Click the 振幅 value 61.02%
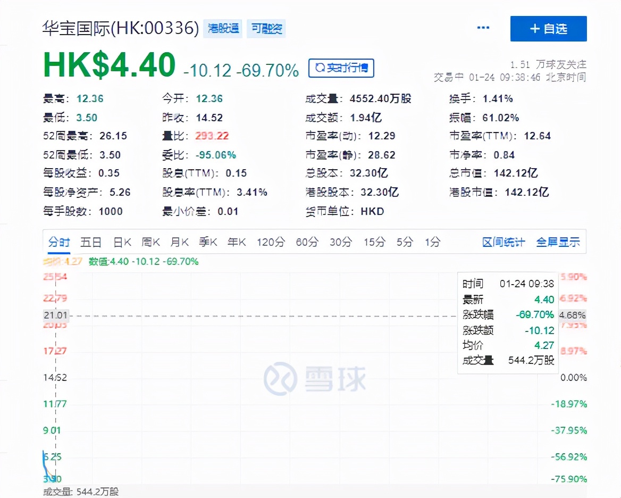The image size is (621, 498). (x=501, y=118)
